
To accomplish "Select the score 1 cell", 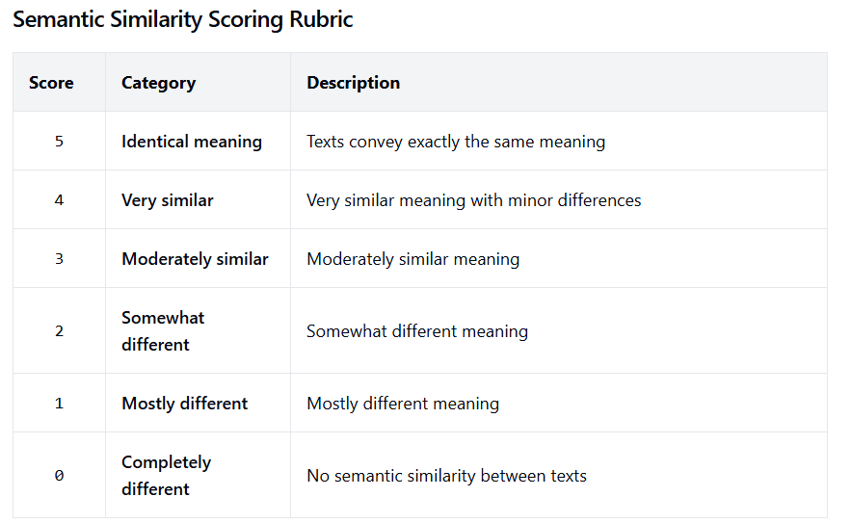I will point(59,404).
